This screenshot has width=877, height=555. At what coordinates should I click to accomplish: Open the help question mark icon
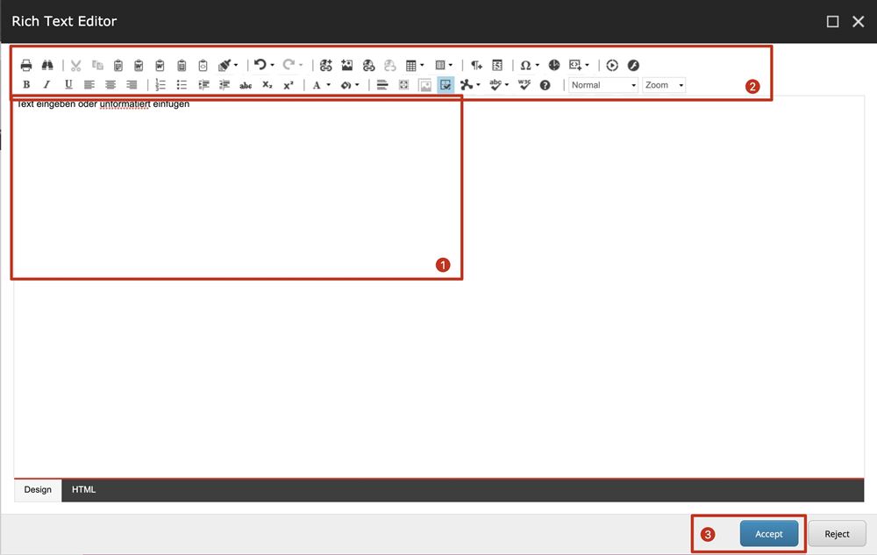(x=545, y=85)
